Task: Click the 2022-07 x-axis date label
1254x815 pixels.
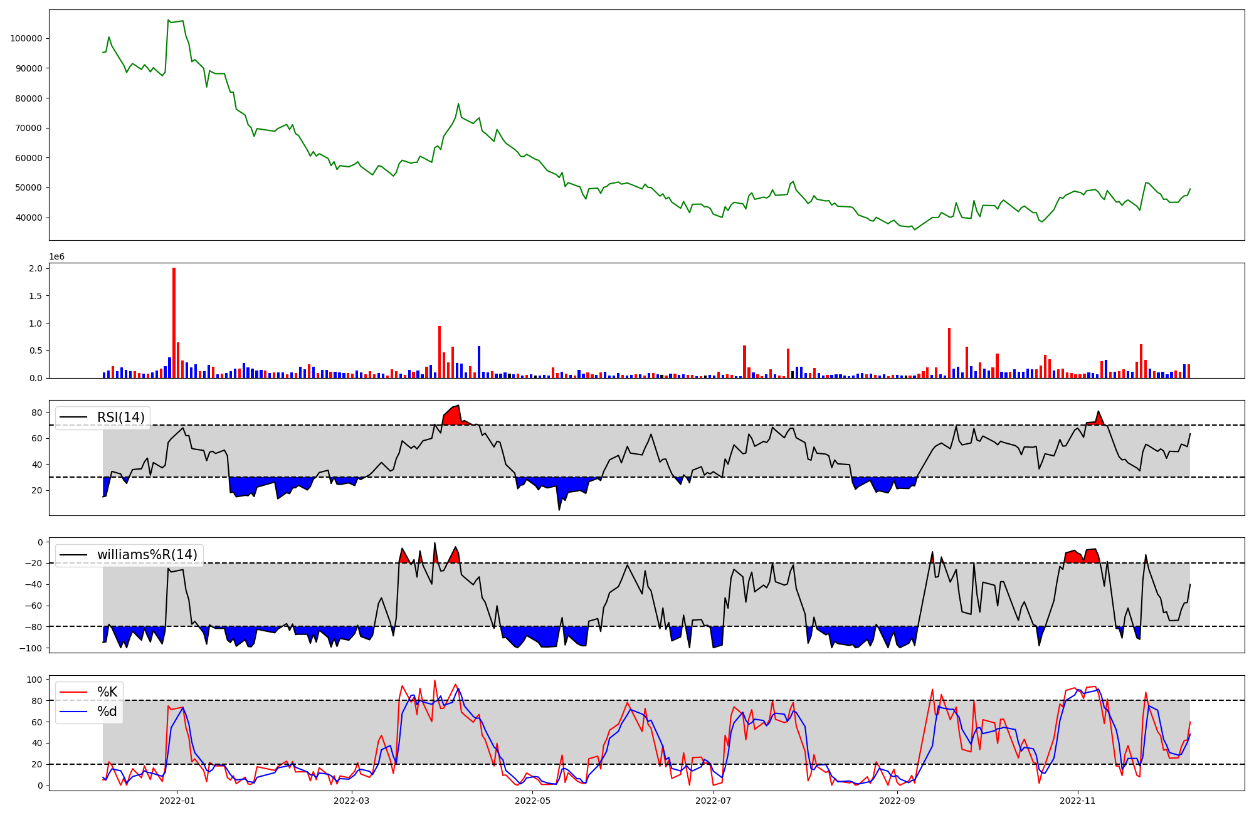Action: 714,801
